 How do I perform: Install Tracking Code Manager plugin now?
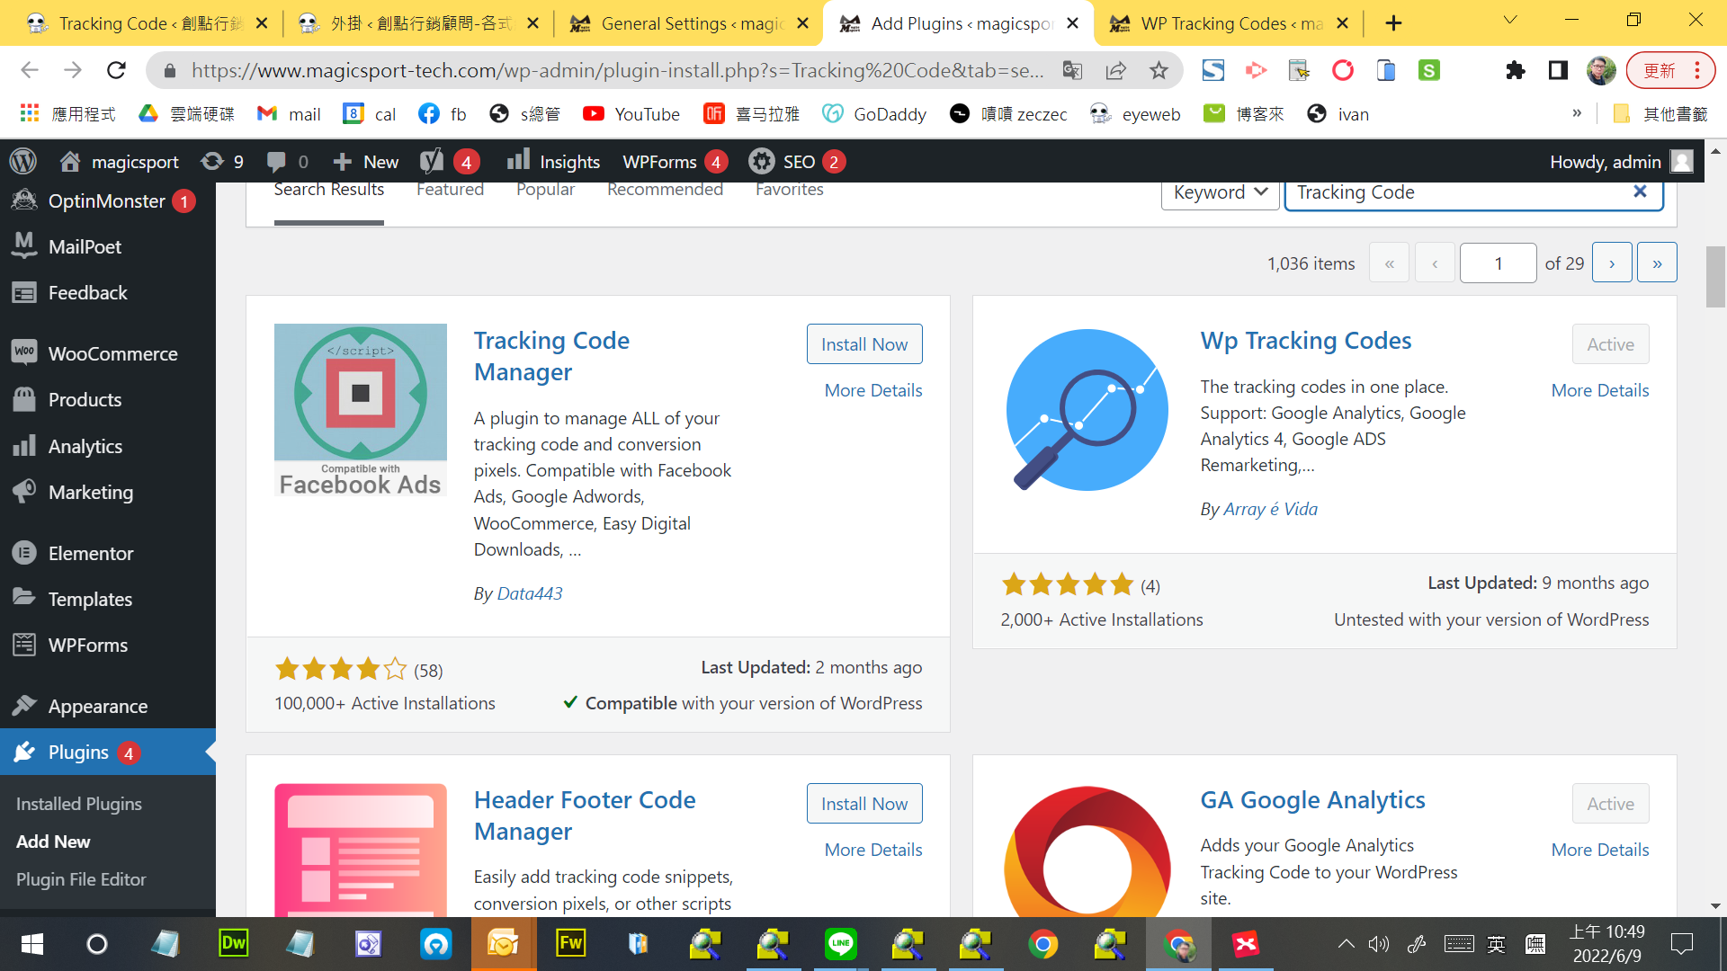(864, 344)
